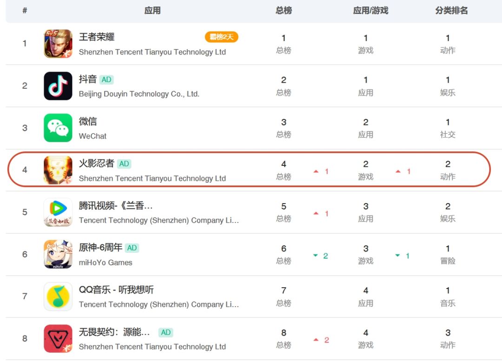Open the 抖音 app title
Viewport: 502px width, 362px height.
[x=88, y=79]
